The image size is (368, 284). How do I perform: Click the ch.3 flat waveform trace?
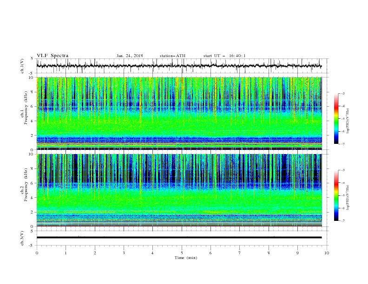point(179,238)
